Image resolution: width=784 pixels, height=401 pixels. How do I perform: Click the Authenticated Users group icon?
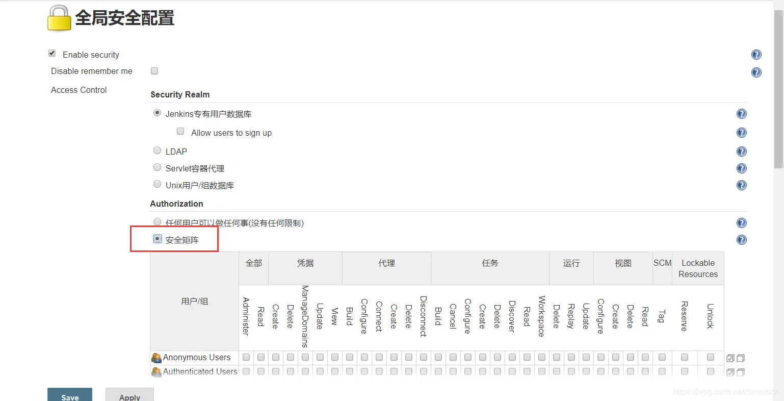(x=156, y=372)
